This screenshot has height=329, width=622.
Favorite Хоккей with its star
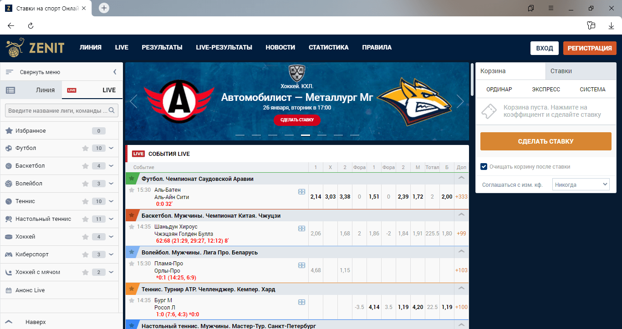click(x=85, y=237)
